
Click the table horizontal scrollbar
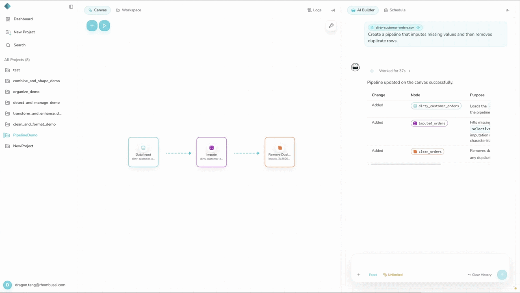406,164
